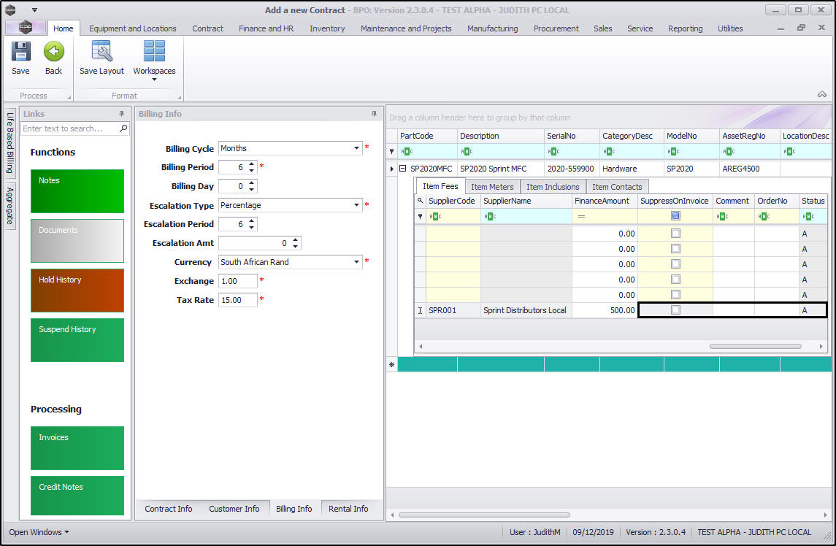Image resolution: width=836 pixels, height=546 pixels.
Task: Switch to the Item Meters tab
Action: (492, 187)
